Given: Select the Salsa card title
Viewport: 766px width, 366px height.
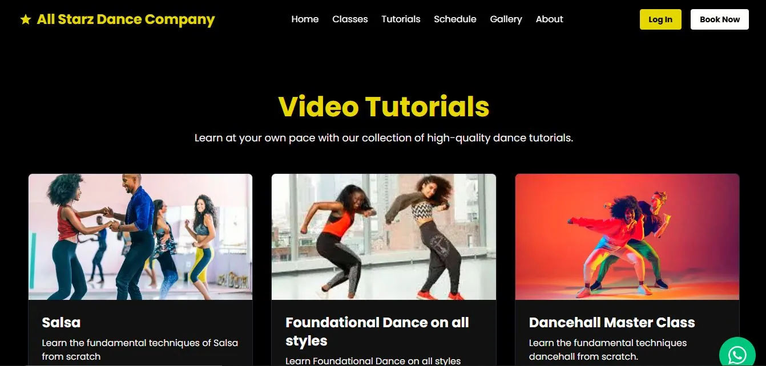Looking at the screenshot, I should coord(61,323).
